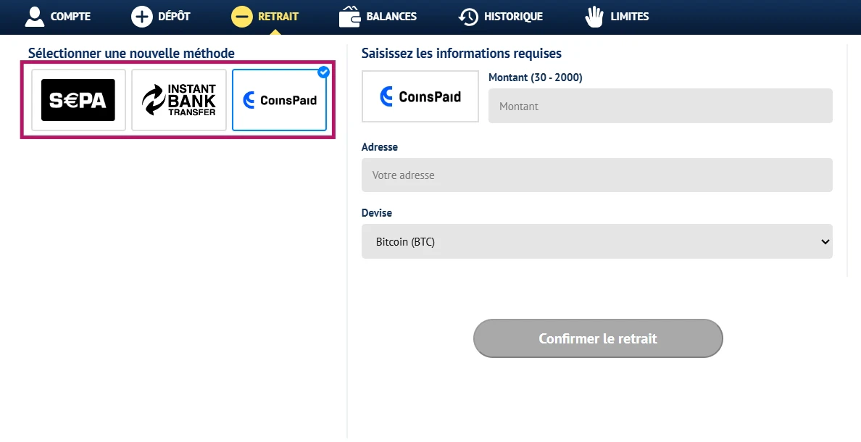Click the CoinsPaid logo beside Montant field
This screenshot has height=442, width=861.
coord(420,96)
